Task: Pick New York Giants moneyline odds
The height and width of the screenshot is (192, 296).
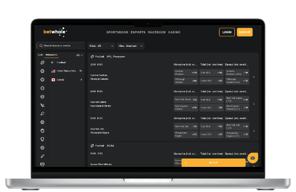Action: pos(186,99)
